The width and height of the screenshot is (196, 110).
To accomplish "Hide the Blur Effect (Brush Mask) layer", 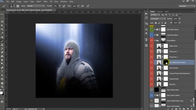I will (x=152, y=62).
